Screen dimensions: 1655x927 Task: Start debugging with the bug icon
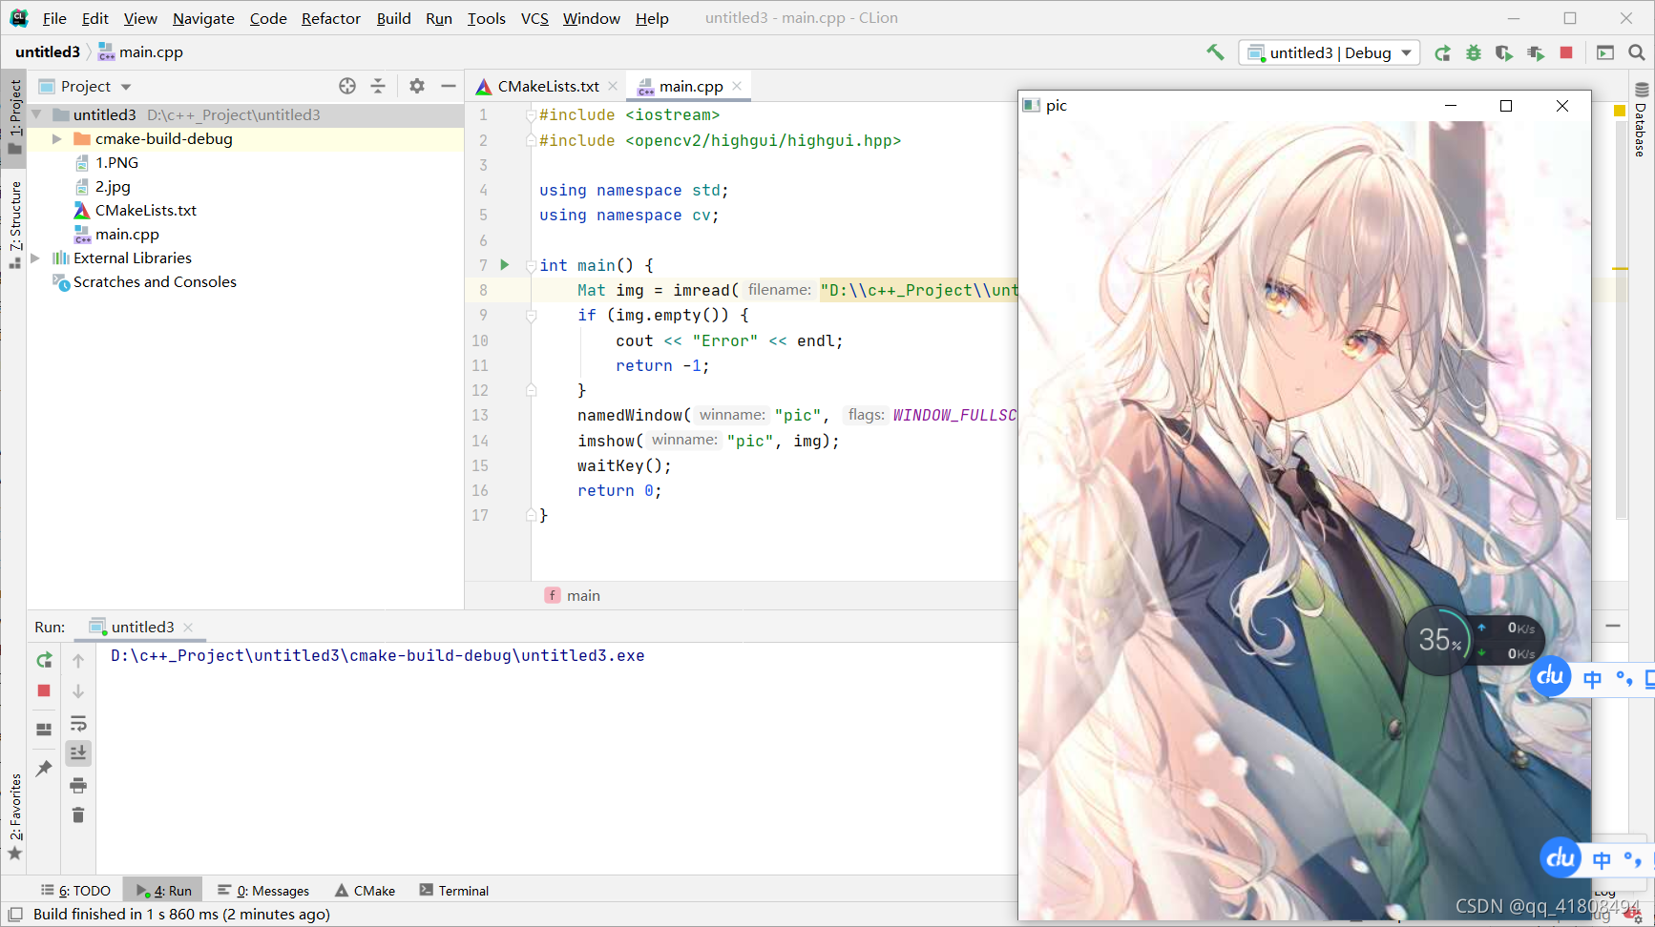[1474, 53]
